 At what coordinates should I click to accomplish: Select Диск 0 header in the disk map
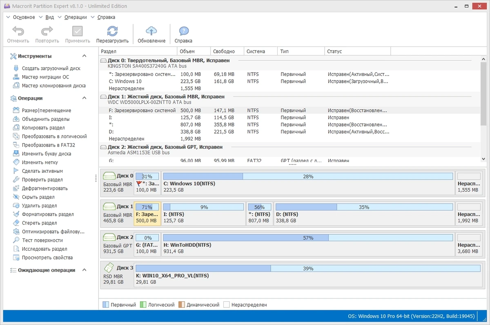click(x=118, y=184)
